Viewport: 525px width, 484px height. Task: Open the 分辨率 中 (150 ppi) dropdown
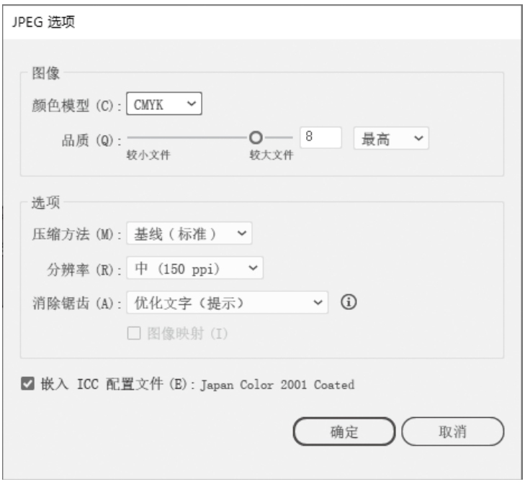pos(194,268)
